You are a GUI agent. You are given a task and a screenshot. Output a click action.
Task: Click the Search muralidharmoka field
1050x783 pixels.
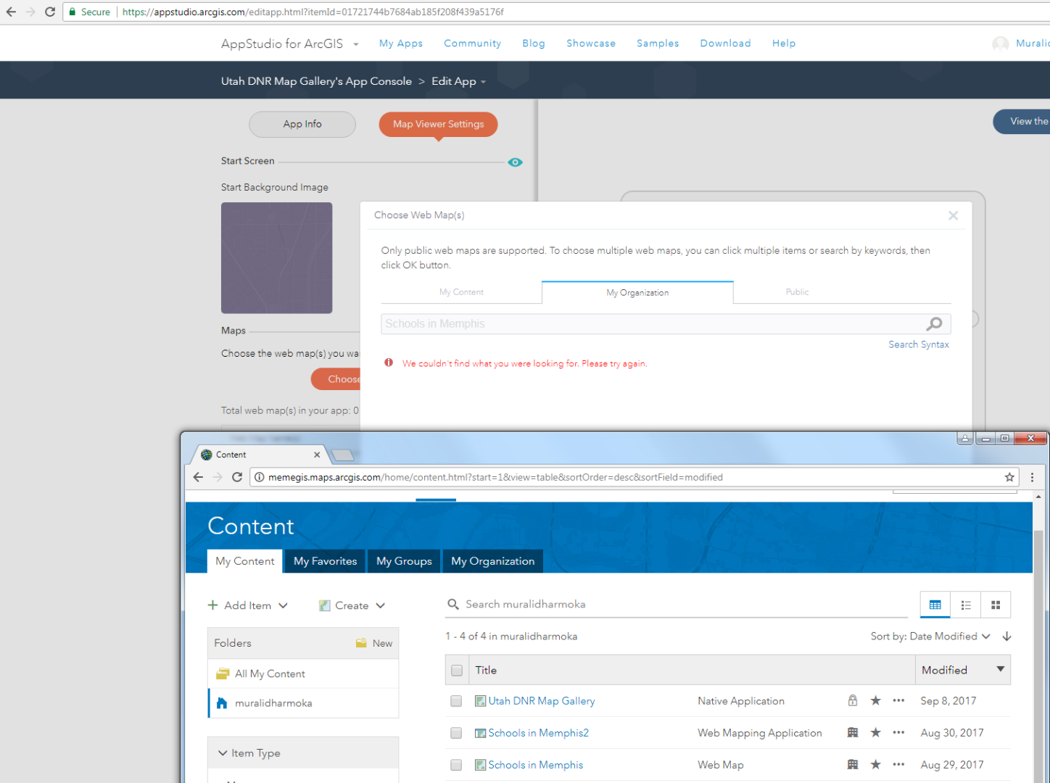point(676,604)
